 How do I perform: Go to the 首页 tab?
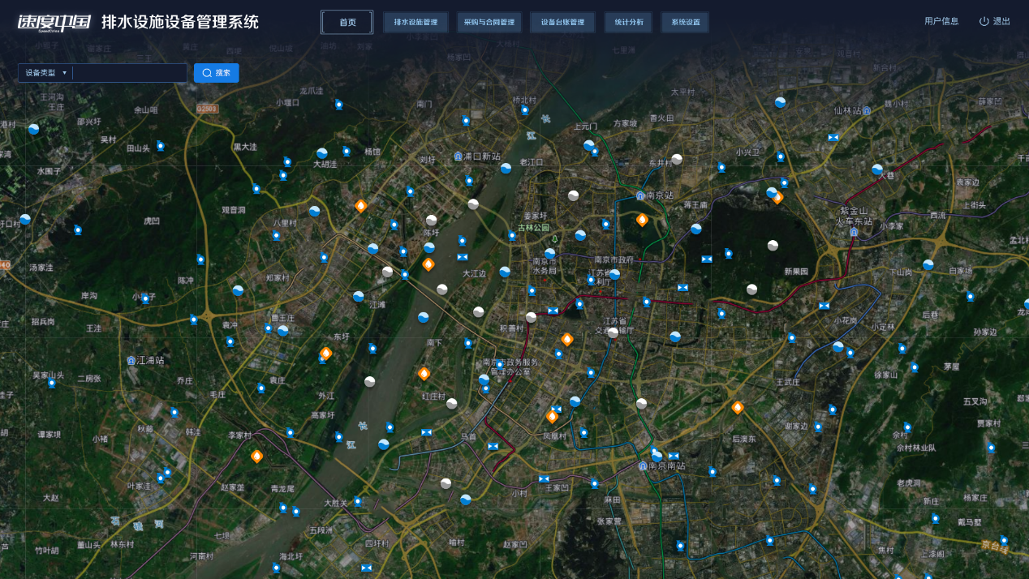(x=347, y=22)
